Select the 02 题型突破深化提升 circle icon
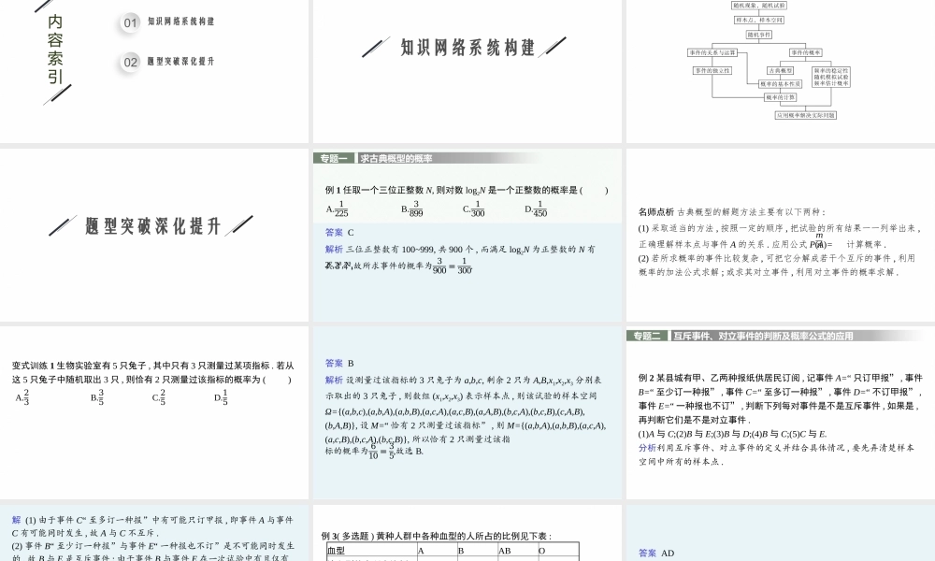The width and height of the screenshot is (935, 561). 129,63
